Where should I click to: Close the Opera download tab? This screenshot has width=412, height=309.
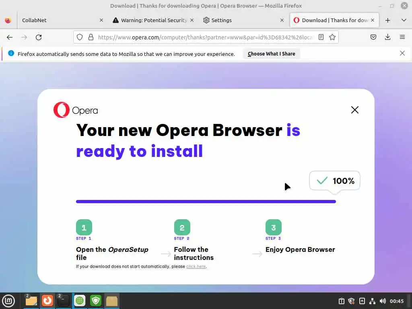tap(373, 20)
